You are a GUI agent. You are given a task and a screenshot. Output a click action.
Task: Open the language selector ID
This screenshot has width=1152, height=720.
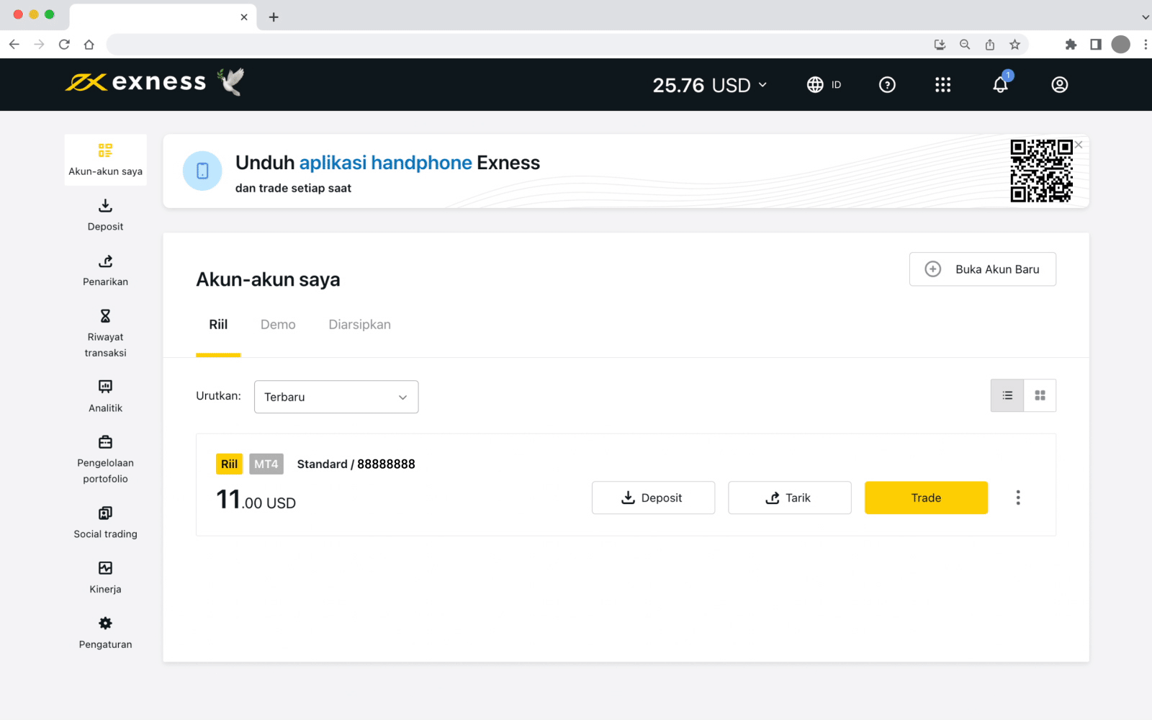coord(824,85)
